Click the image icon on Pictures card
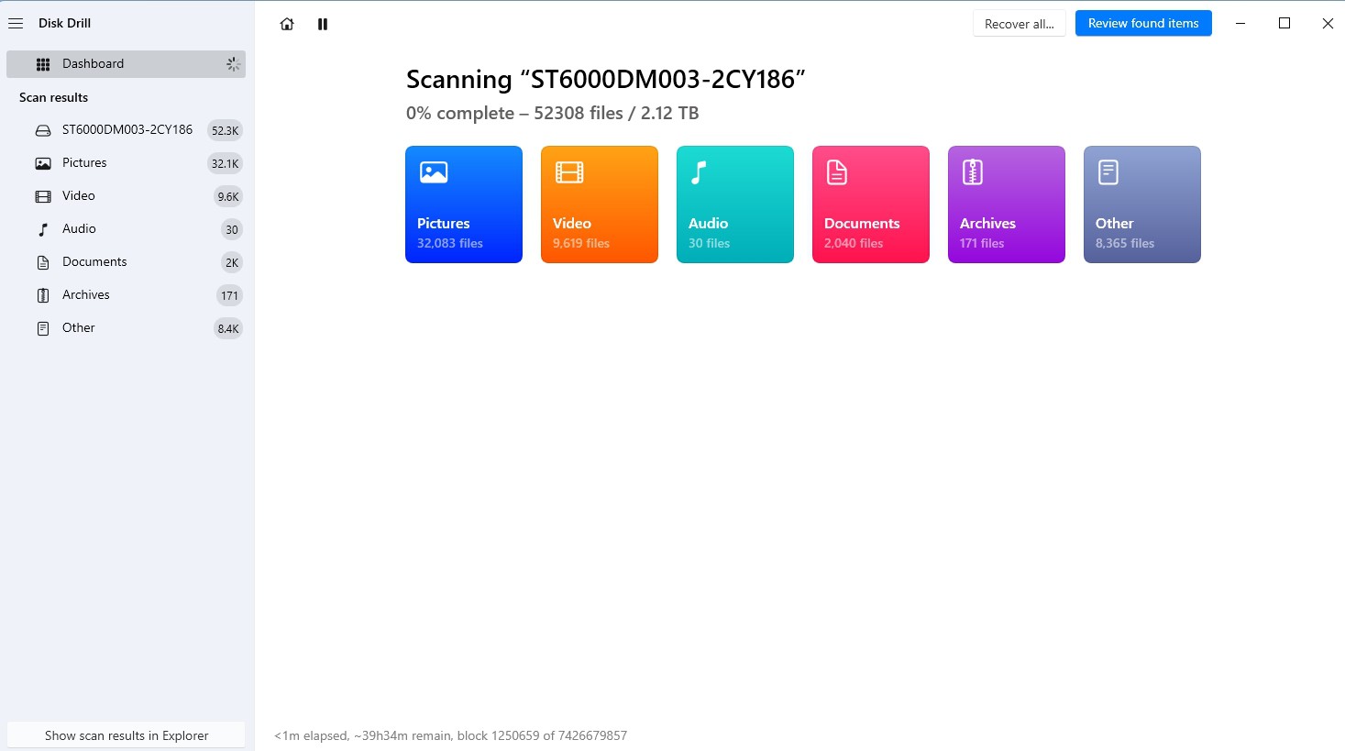 pyautogui.click(x=434, y=172)
